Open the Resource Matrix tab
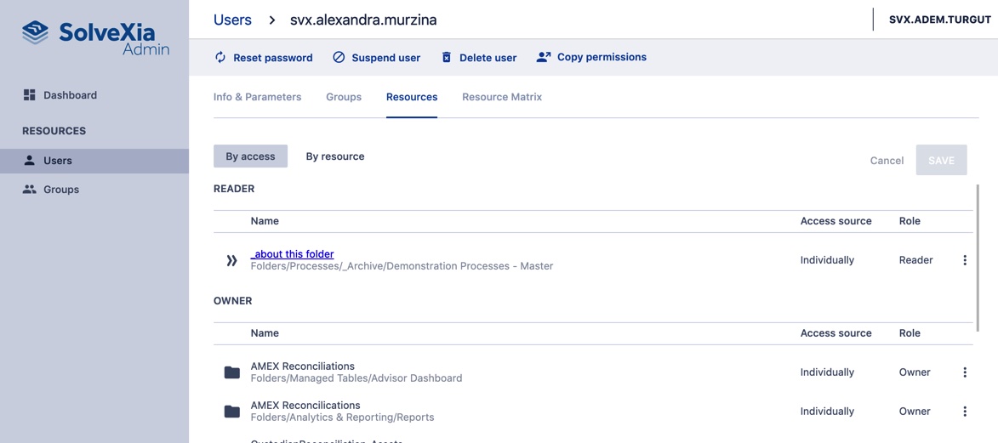The width and height of the screenshot is (998, 443). [x=502, y=97]
